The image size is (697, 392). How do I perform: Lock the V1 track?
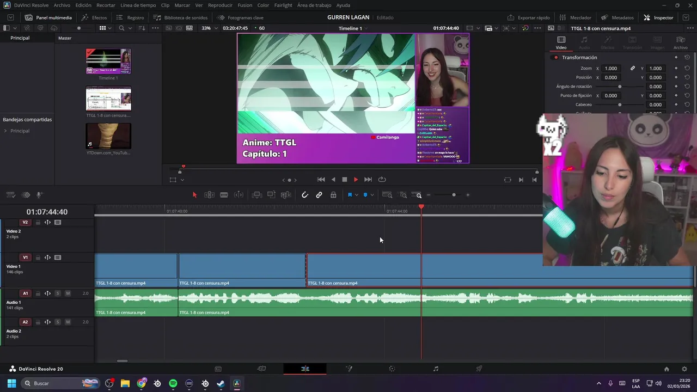[x=38, y=258]
